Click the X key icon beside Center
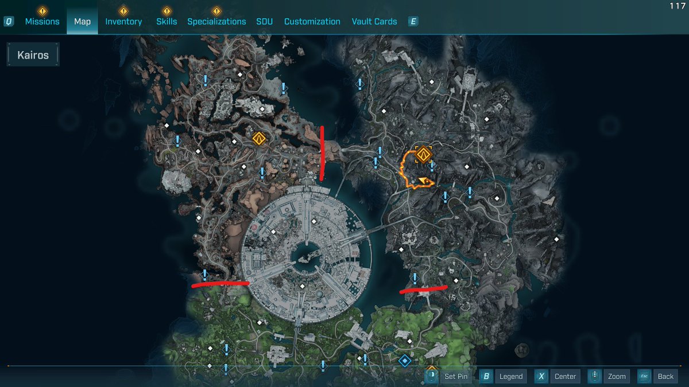The width and height of the screenshot is (689, 387). click(541, 376)
